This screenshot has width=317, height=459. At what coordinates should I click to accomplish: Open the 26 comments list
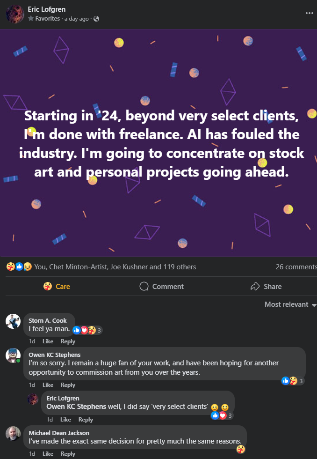tap(296, 267)
